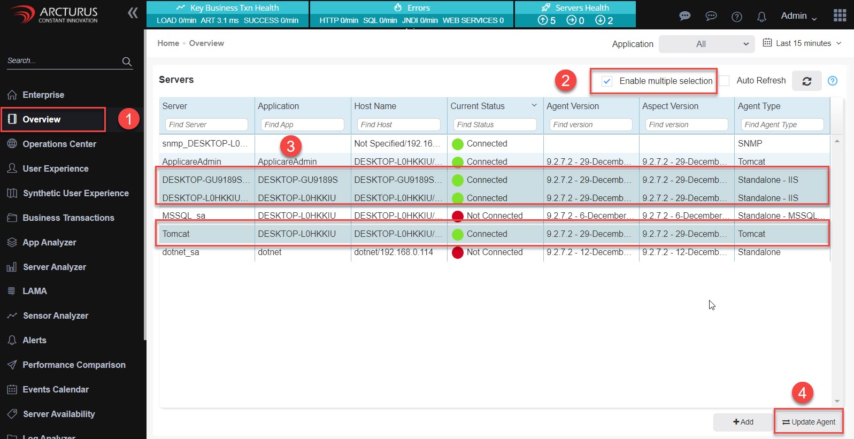Click the Find Host filter field

pos(399,125)
